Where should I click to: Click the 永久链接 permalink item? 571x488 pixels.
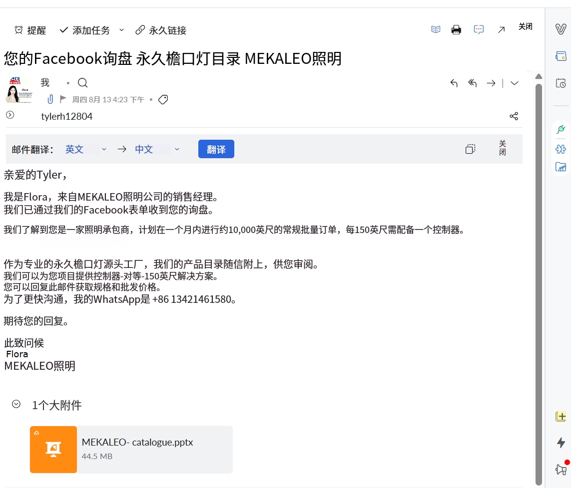[x=160, y=30]
